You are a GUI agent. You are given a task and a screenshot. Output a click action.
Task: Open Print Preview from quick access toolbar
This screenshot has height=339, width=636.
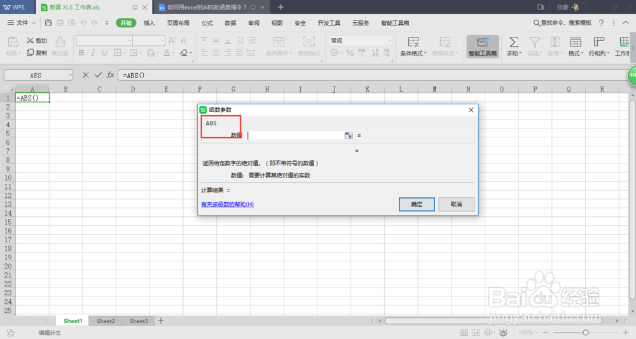coord(72,23)
